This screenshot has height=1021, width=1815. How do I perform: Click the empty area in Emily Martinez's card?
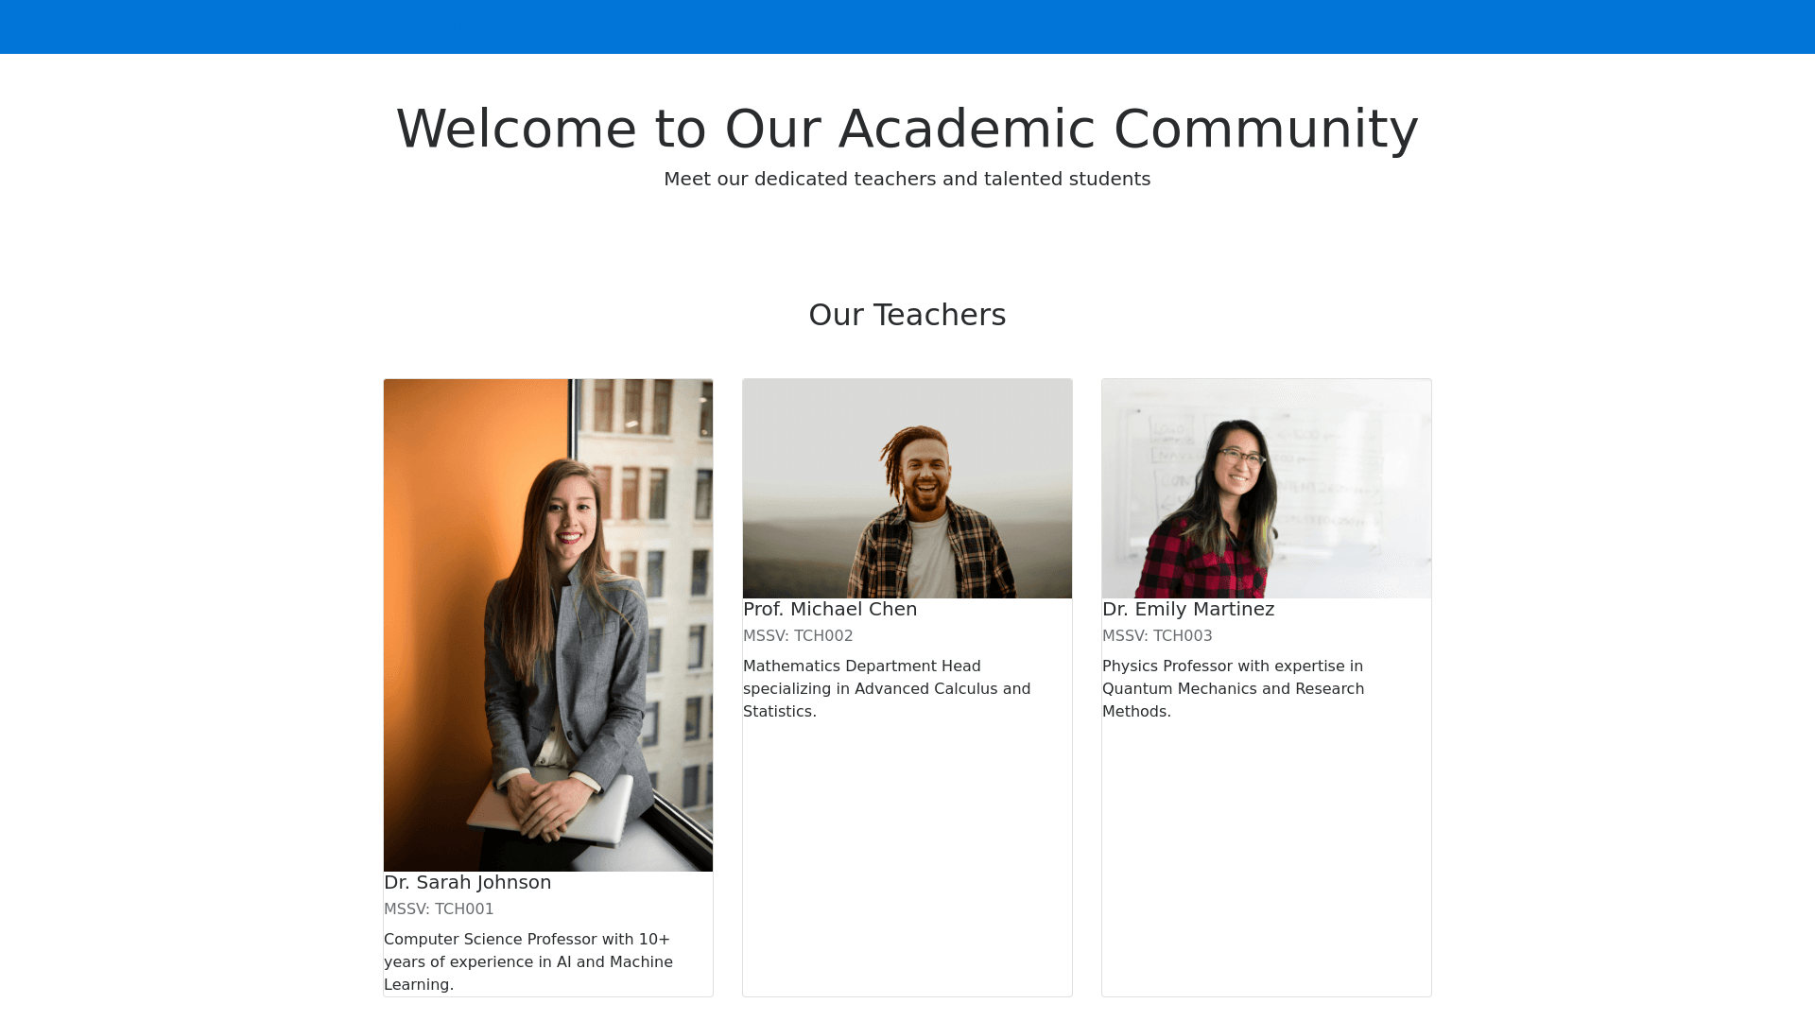pyautogui.click(x=1267, y=851)
